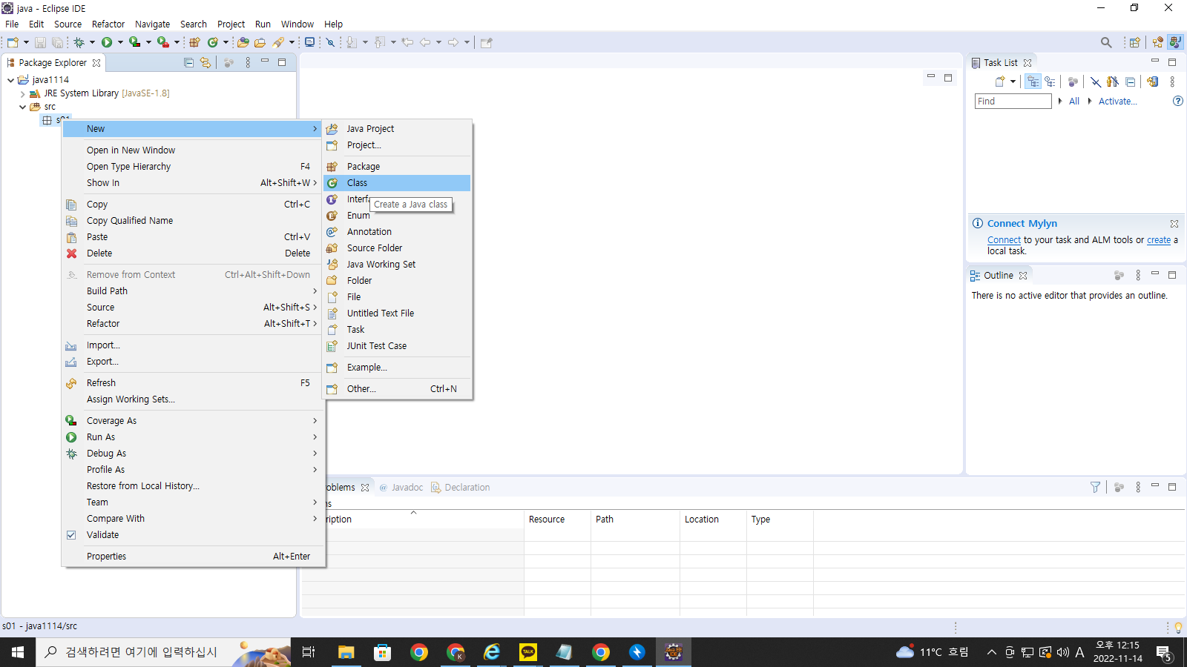Click the green Run button icon

click(107, 43)
